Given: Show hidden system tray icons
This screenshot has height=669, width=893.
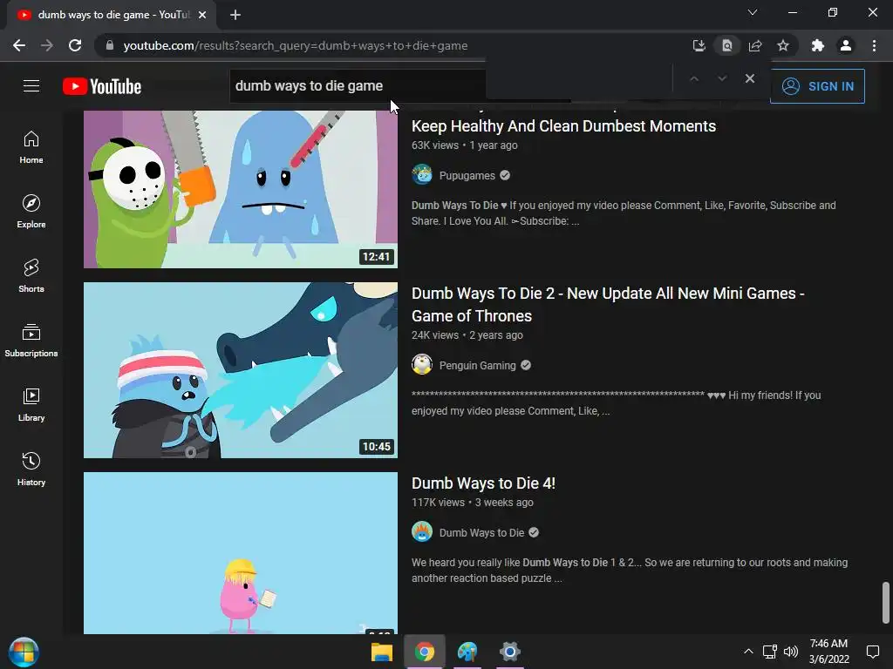Looking at the screenshot, I should tap(748, 652).
